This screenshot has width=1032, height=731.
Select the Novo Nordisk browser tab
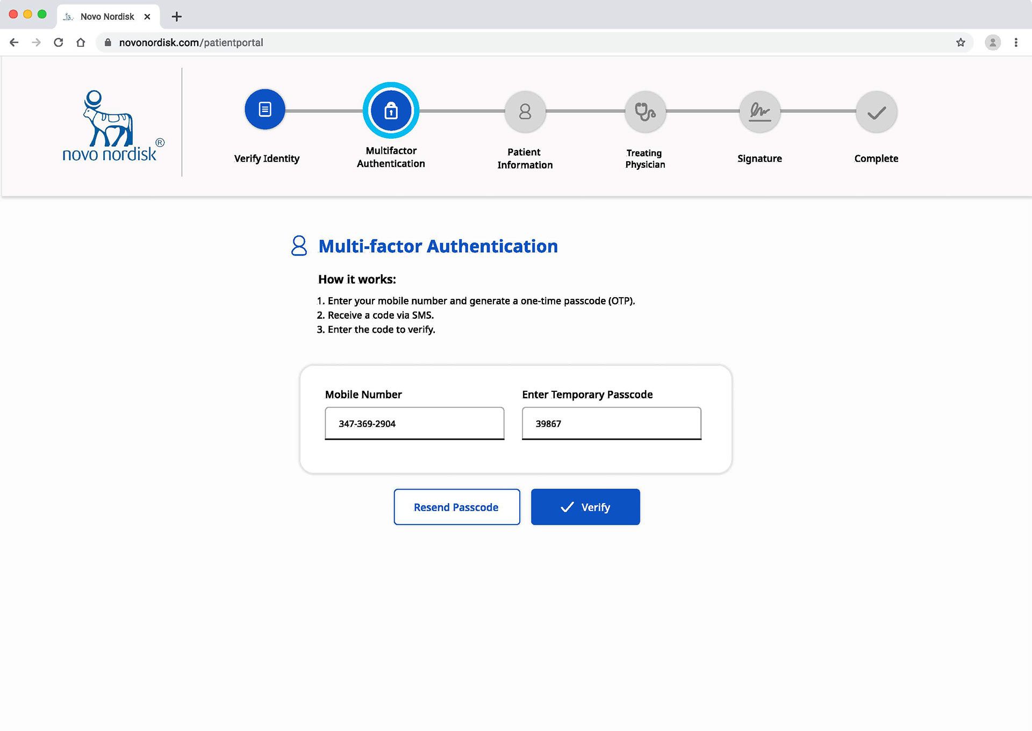point(107,17)
